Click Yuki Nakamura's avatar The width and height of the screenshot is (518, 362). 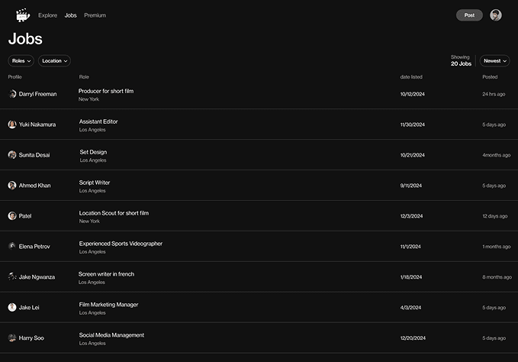click(12, 124)
